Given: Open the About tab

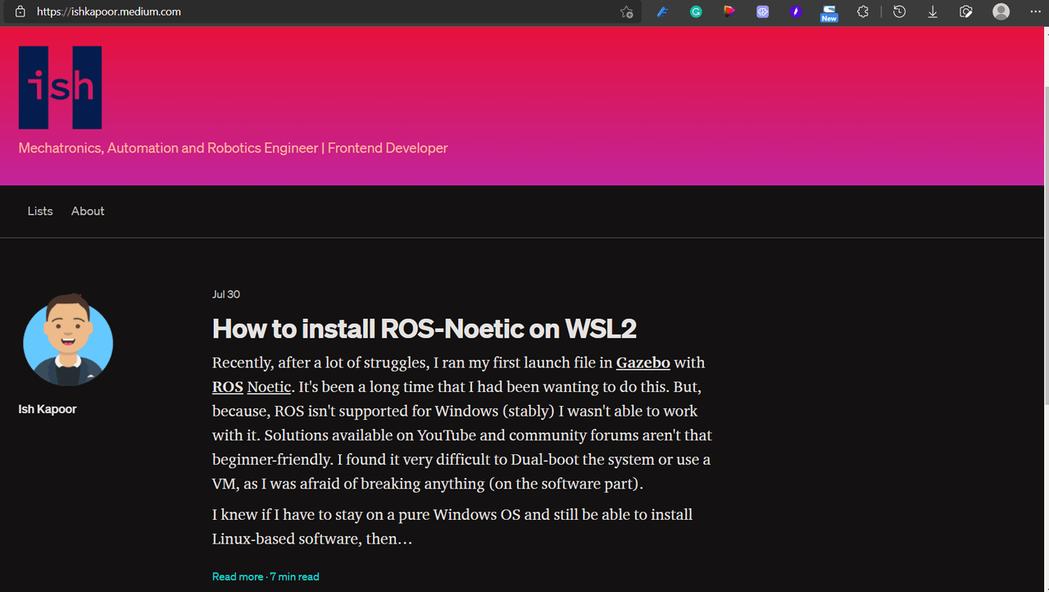Looking at the screenshot, I should (x=88, y=211).
